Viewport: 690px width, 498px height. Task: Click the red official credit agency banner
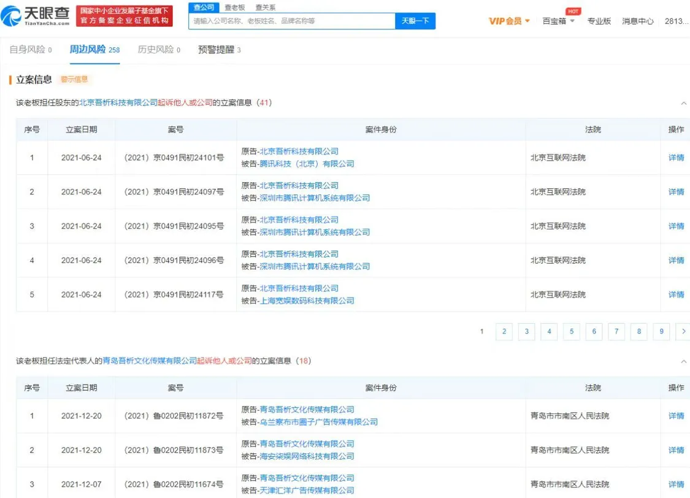point(124,16)
